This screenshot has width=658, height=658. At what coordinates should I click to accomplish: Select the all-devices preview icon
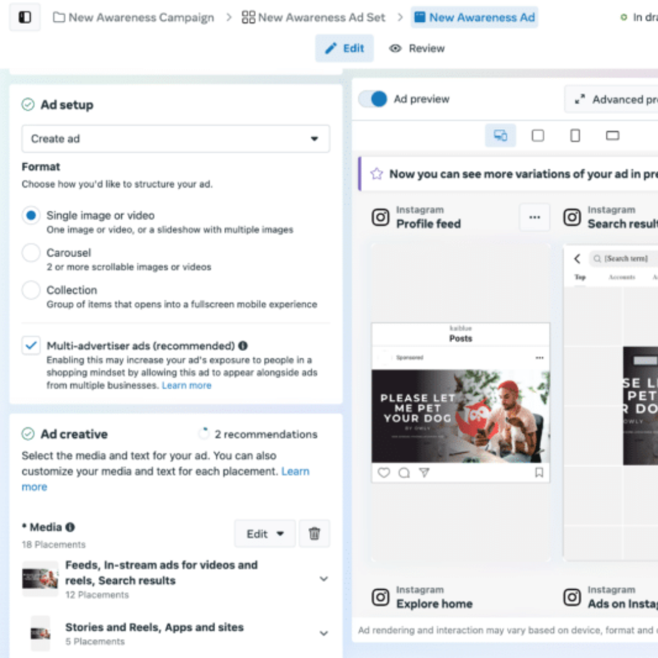point(500,136)
